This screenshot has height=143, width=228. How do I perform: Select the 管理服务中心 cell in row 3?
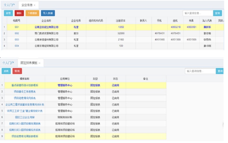click(x=65, y=98)
